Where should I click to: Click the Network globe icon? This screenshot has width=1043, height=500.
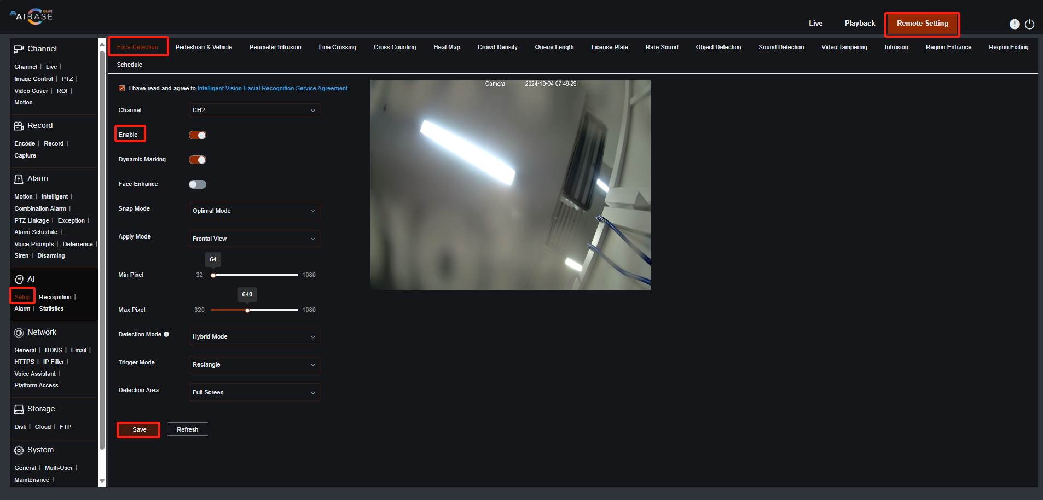click(19, 333)
